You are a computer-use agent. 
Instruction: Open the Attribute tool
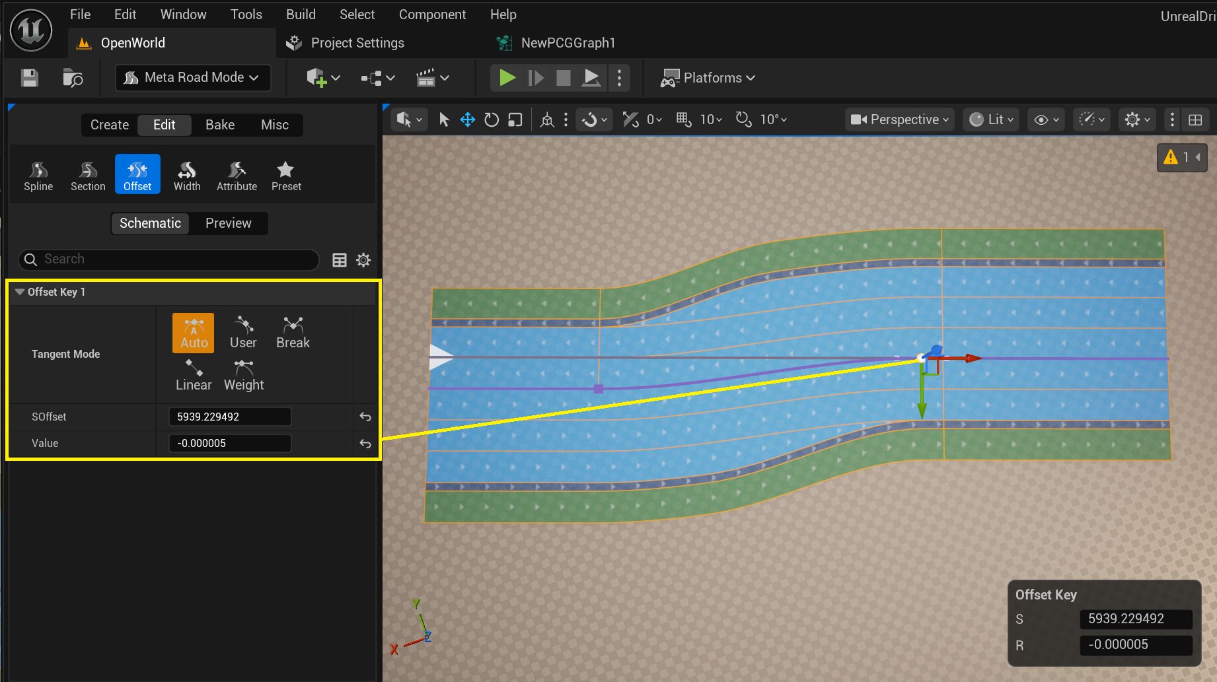click(237, 176)
